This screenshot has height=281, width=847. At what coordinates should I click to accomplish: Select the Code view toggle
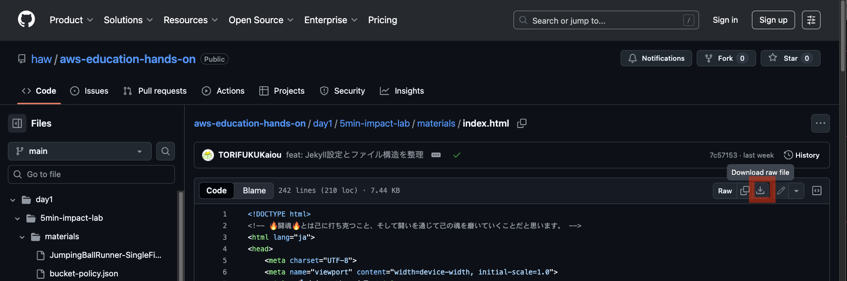[x=217, y=191]
